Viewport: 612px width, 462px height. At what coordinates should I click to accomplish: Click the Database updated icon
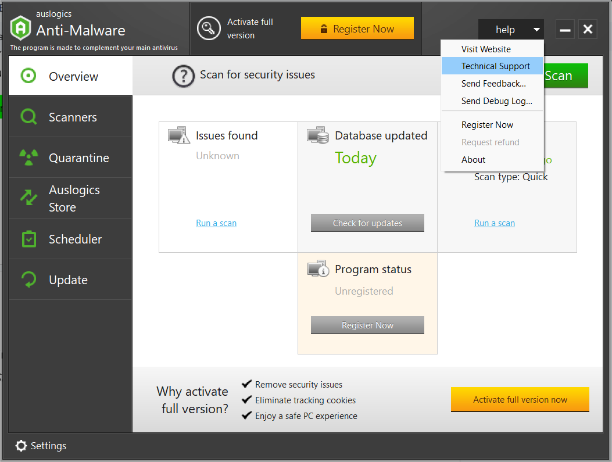coord(318,135)
